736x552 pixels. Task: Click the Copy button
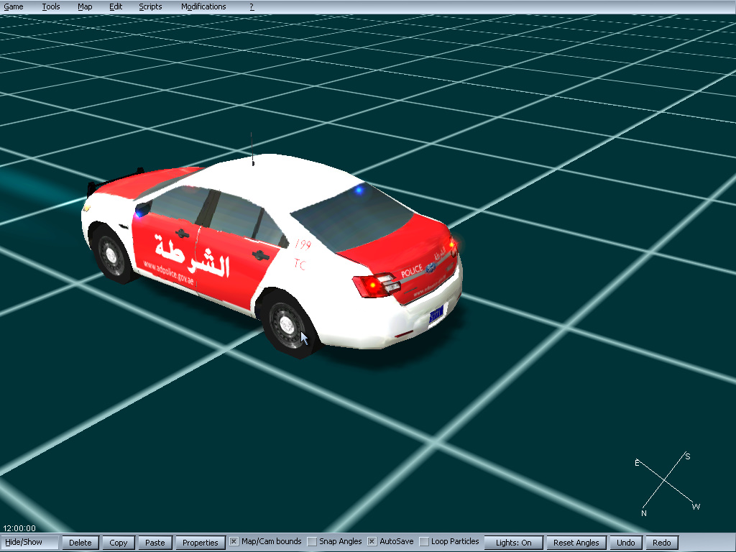tap(119, 543)
